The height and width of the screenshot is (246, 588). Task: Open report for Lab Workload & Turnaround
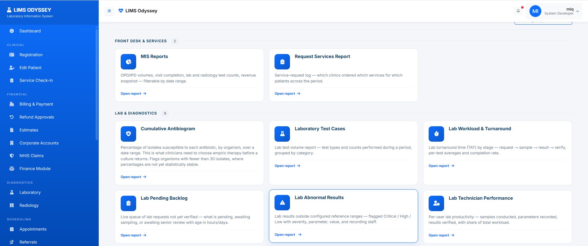point(442,166)
